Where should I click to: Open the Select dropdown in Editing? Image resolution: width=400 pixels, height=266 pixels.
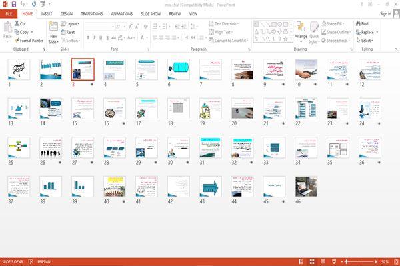[x=365, y=40]
